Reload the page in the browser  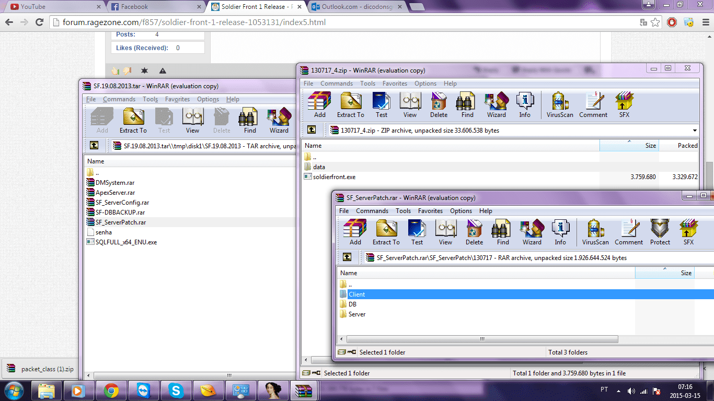pyautogui.click(x=39, y=22)
